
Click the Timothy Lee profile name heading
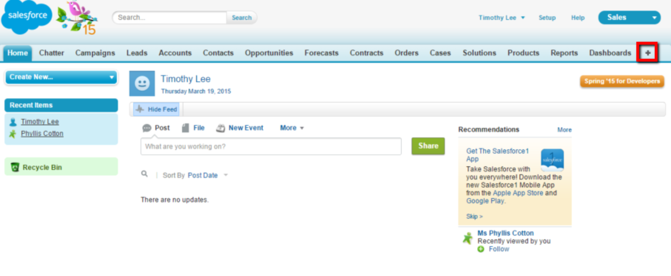[x=185, y=79]
